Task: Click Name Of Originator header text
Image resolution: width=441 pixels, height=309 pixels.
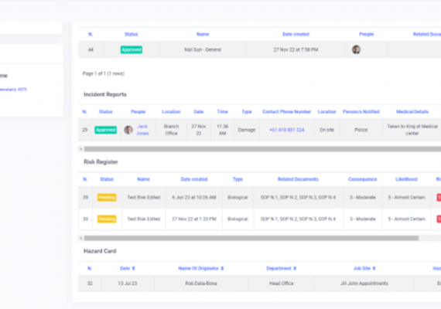Action: [198, 269]
